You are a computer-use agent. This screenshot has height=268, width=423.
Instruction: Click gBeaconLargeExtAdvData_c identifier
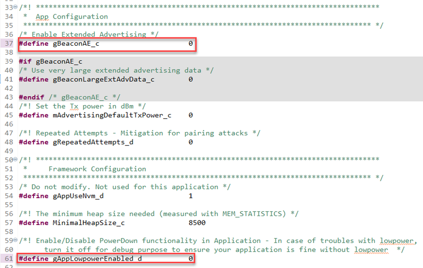(103, 79)
